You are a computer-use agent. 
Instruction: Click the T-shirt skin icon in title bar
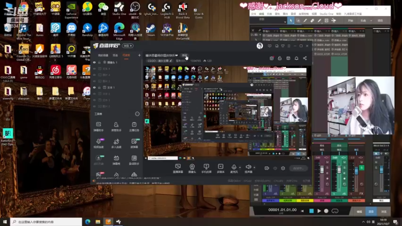[283, 46]
